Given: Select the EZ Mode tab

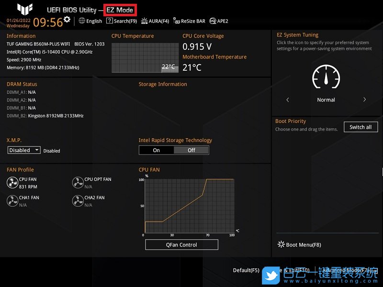Looking at the screenshot, I should click(120, 9).
